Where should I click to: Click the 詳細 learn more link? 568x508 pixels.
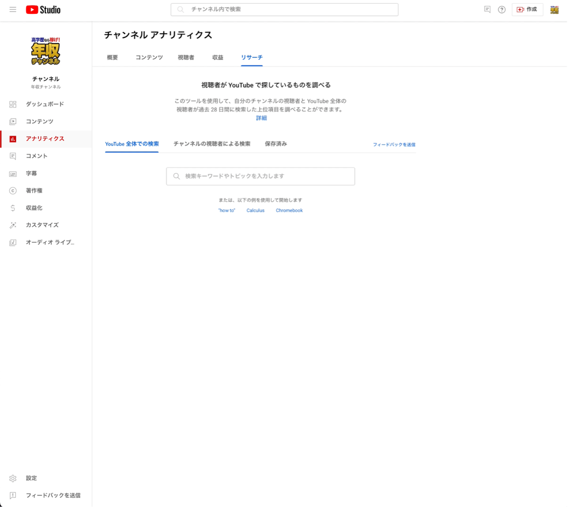coord(261,118)
